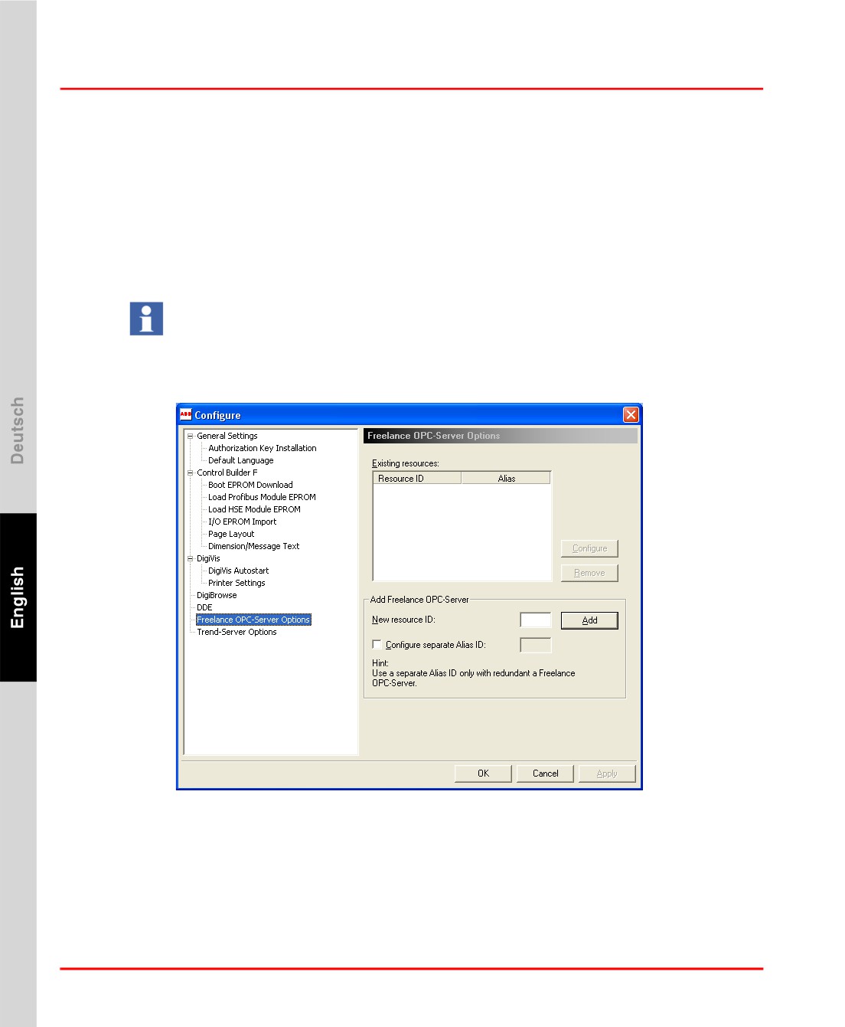The image size is (845, 1027).
Task: Click the ABB logo icon in title bar
Action: pyautogui.click(x=185, y=414)
